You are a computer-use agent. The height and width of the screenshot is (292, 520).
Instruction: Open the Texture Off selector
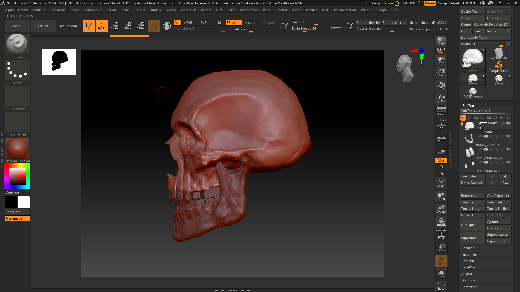point(17,124)
